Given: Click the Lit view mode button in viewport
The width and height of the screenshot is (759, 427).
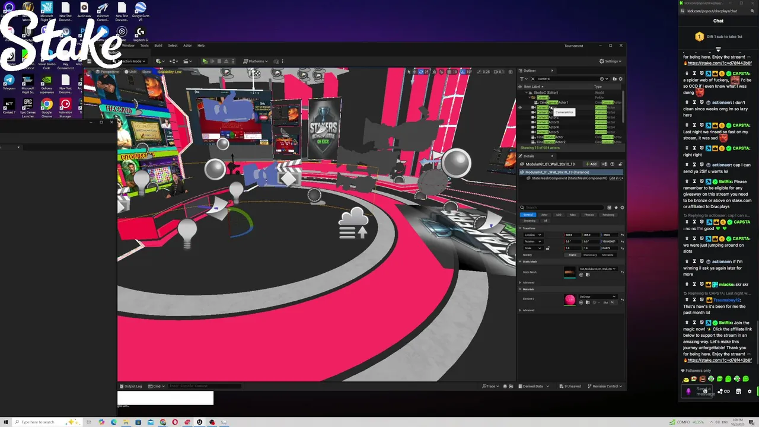Looking at the screenshot, I should (x=129, y=72).
